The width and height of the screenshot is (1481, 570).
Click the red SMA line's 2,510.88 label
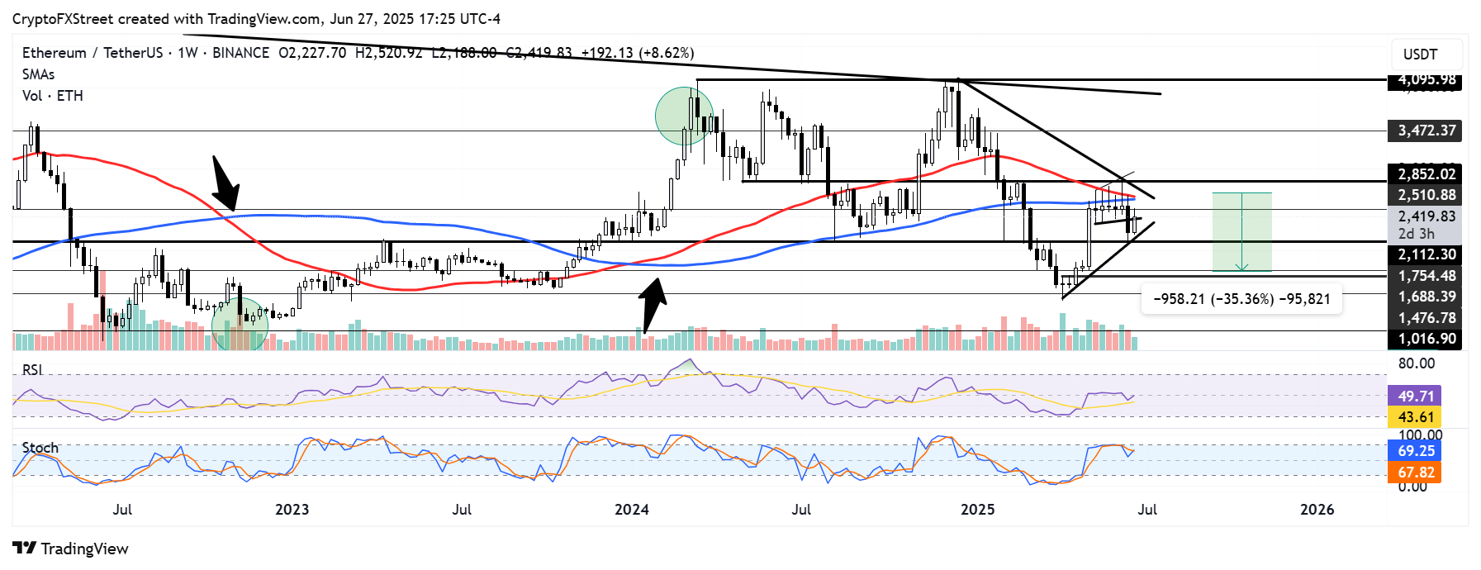tap(1426, 195)
